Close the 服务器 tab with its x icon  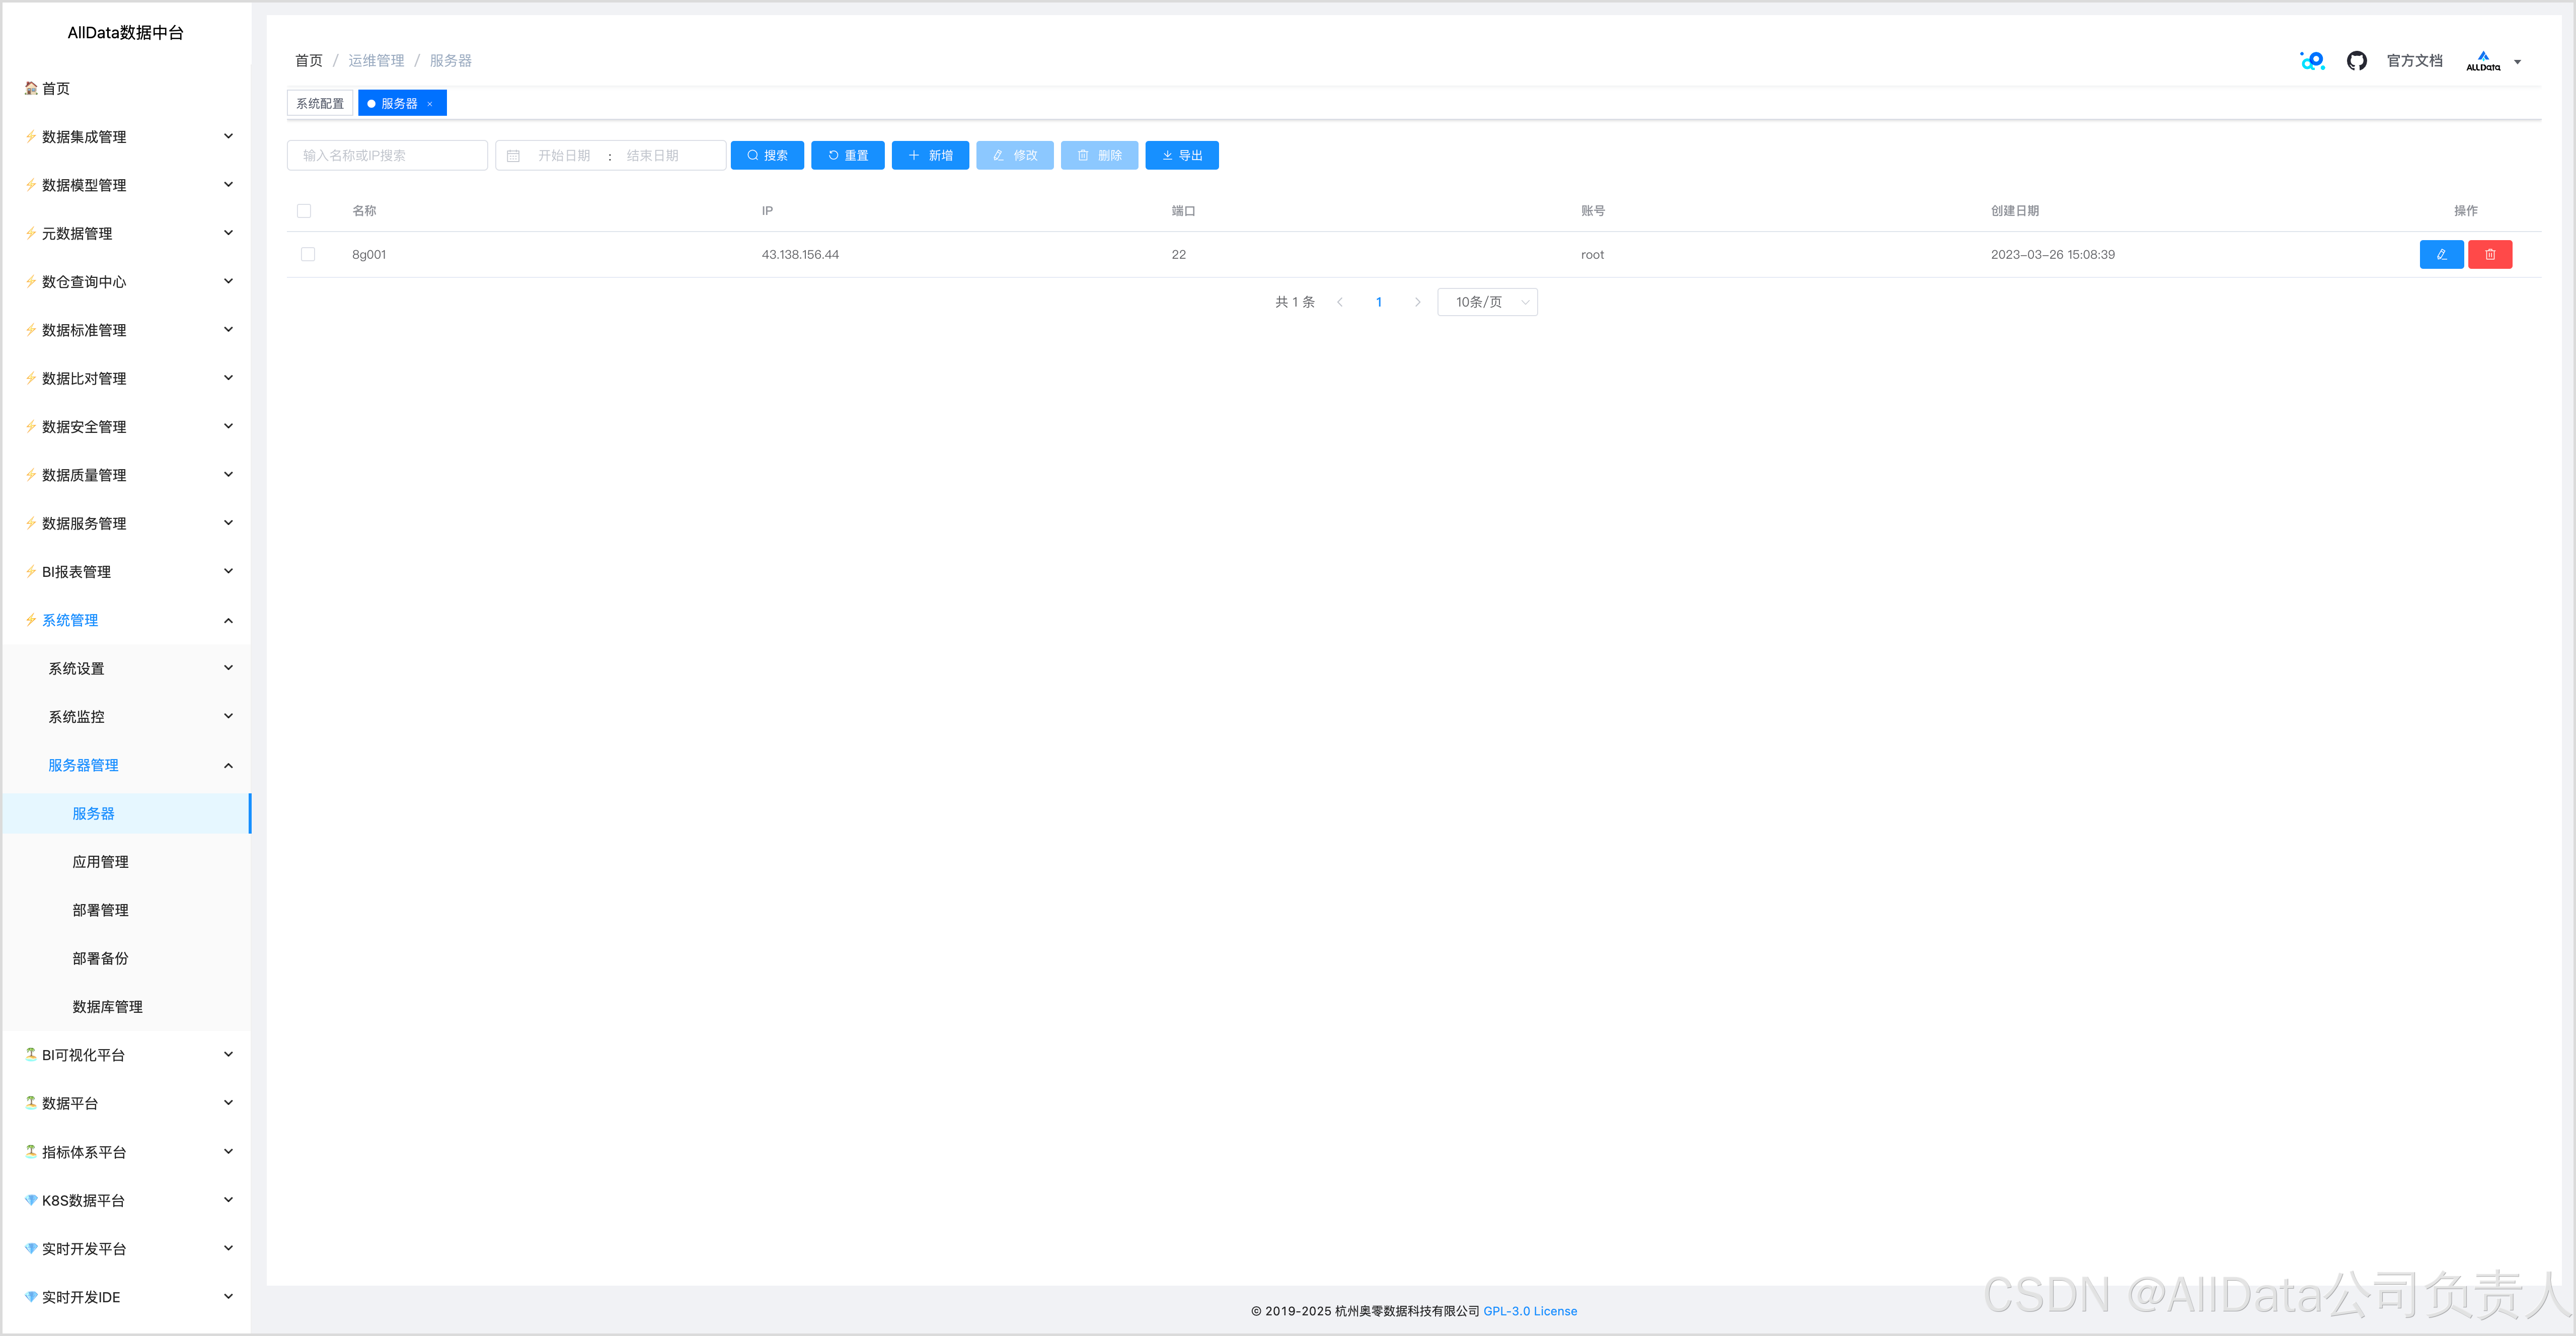[430, 104]
